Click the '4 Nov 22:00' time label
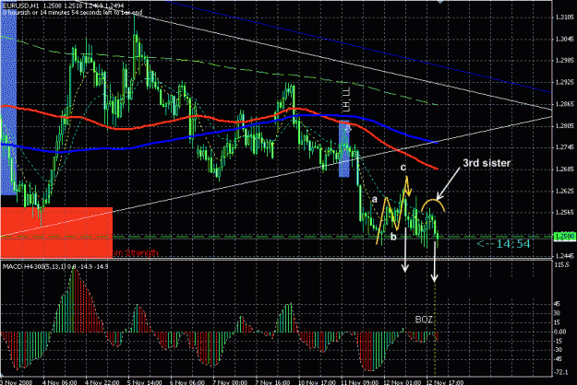Image resolution: width=577 pixels, height=385 pixels. [x=102, y=382]
